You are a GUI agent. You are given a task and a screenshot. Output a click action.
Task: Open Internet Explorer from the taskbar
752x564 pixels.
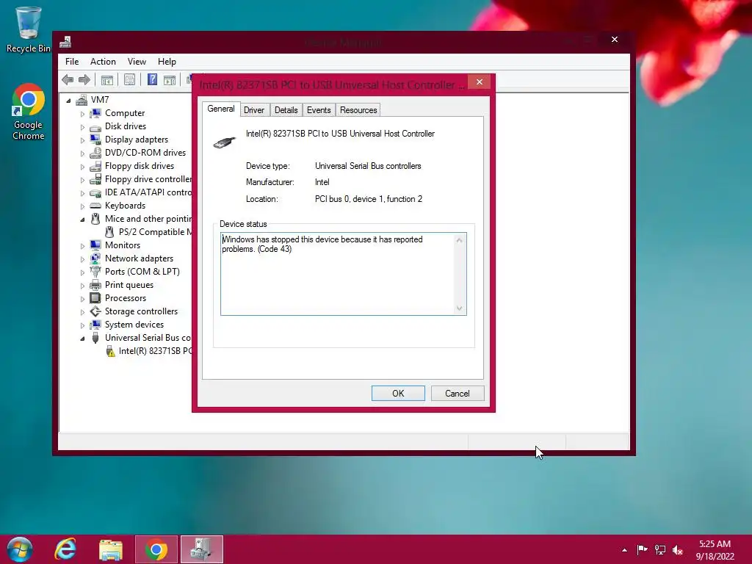65,549
